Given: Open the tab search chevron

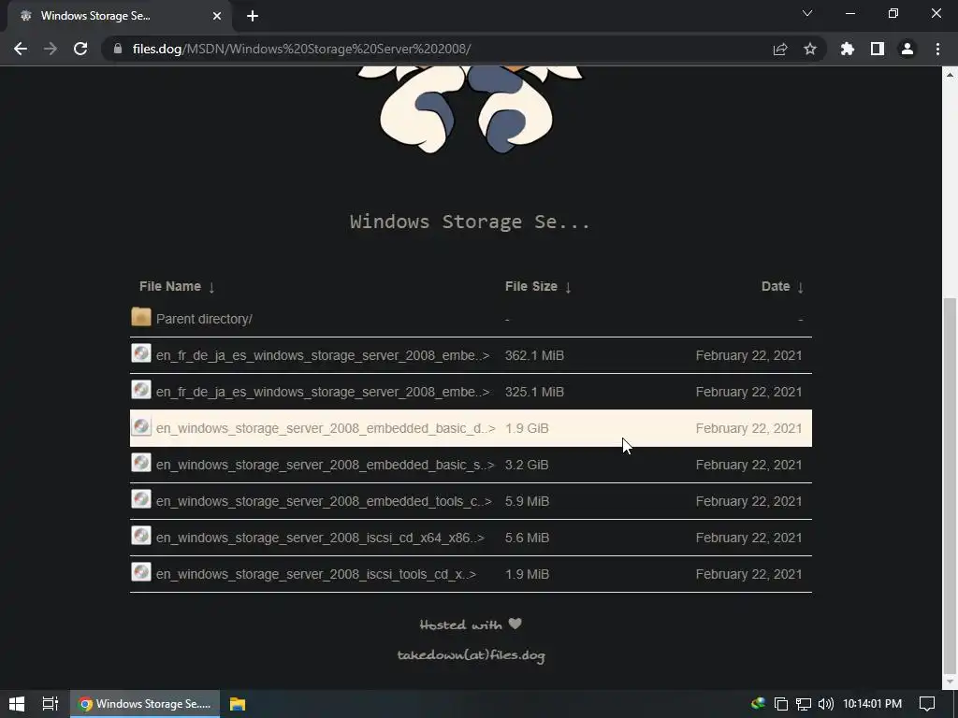Looking at the screenshot, I should pos(807,13).
